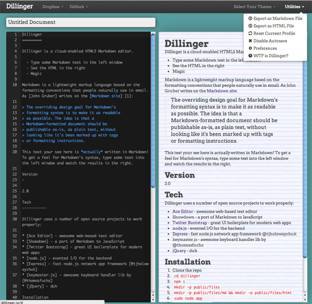Open the Twitter Bootstrap link in preview
The height and width of the screenshot is (304, 312).
coord(190,223)
